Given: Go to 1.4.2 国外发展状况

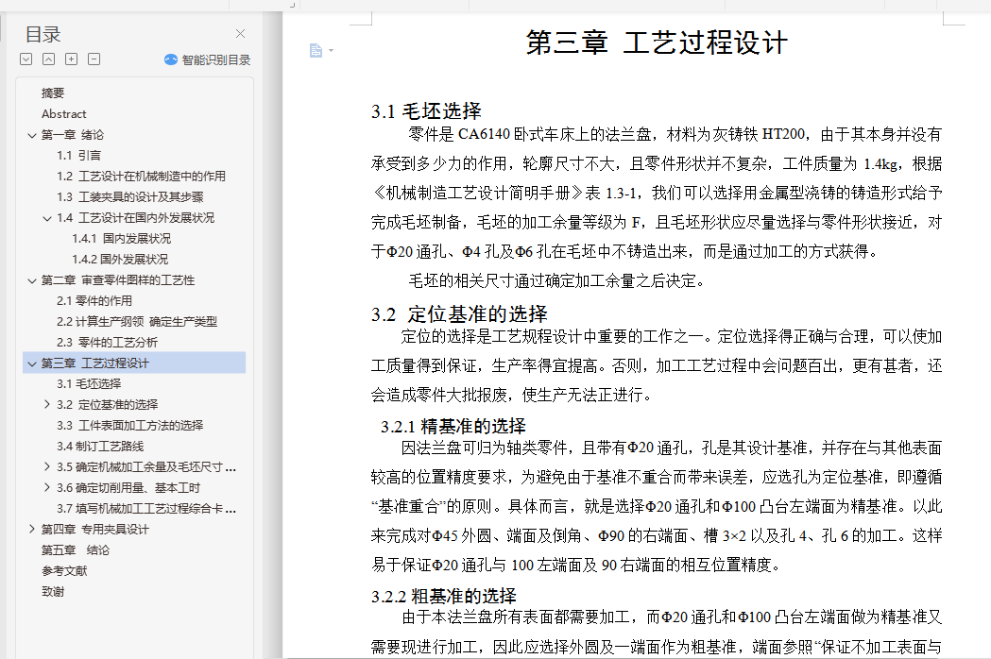Looking at the screenshot, I should pyautogui.click(x=120, y=261).
